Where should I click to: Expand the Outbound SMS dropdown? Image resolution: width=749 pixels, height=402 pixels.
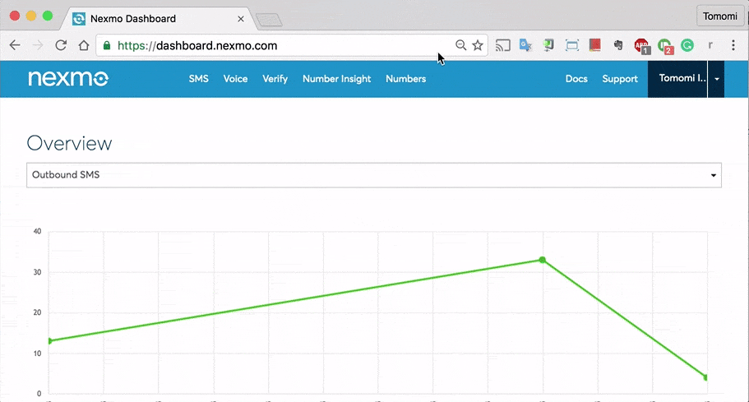pyautogui.click(x=374, y=175)
